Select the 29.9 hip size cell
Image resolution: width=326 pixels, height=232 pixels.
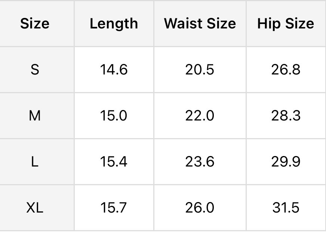[x=286, y=162]
